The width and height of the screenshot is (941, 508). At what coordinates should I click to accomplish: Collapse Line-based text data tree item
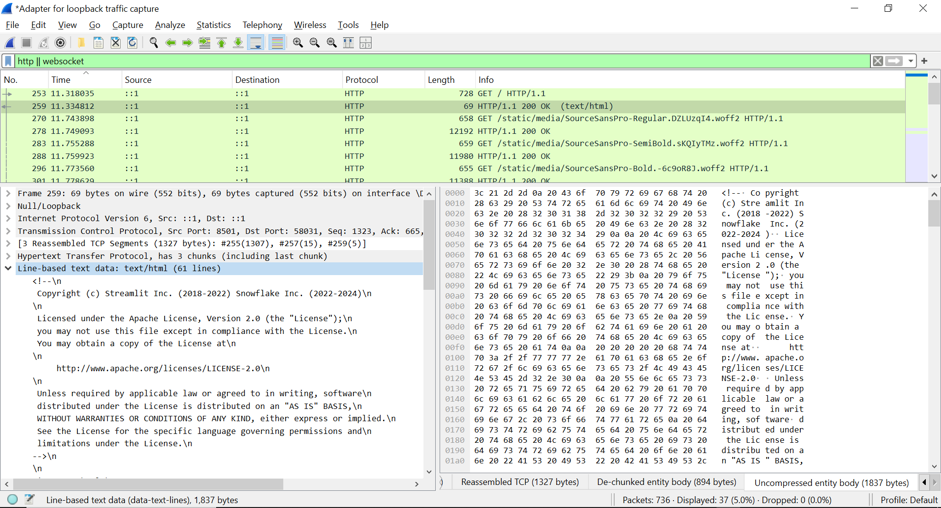(x=8, y=268)
